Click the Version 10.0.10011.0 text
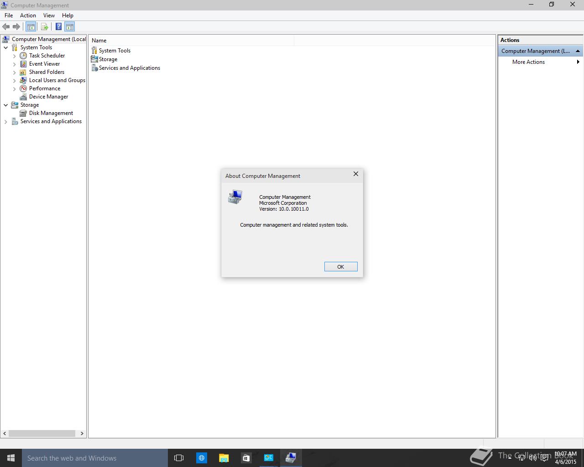 284,209
